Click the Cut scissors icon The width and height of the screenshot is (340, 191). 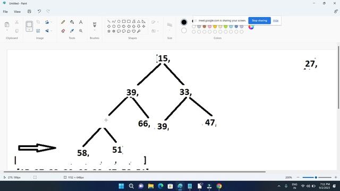[x=16, y=22]
